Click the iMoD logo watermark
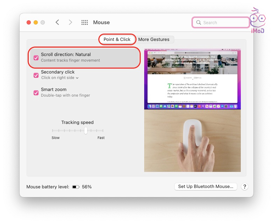Viewport: 273px width, 223px height. pos(258,20)
